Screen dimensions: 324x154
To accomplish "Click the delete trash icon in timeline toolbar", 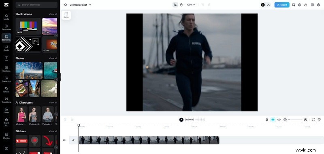I will click(x=72, y=120).
